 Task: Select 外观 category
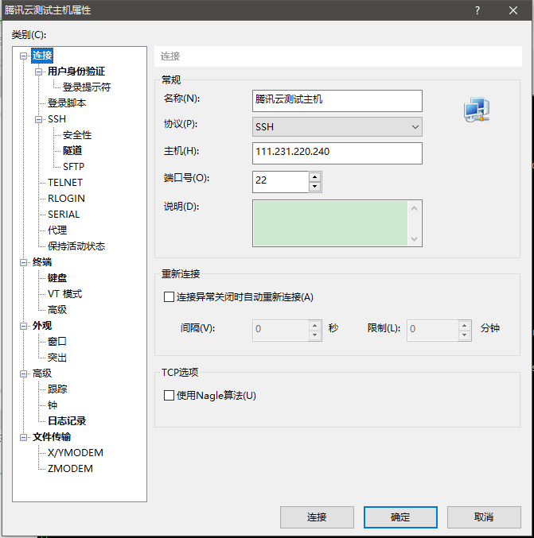click(42, 326)
